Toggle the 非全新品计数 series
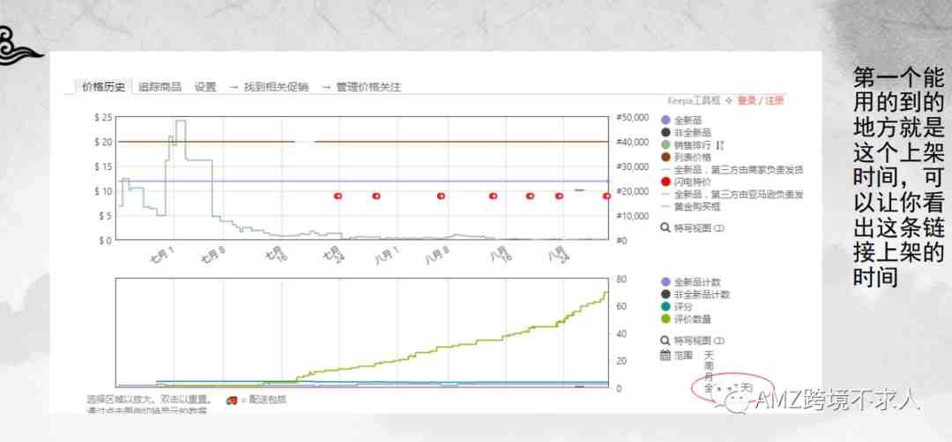The width and height of the screenshot is (952, 442). (x=695, y=294)
